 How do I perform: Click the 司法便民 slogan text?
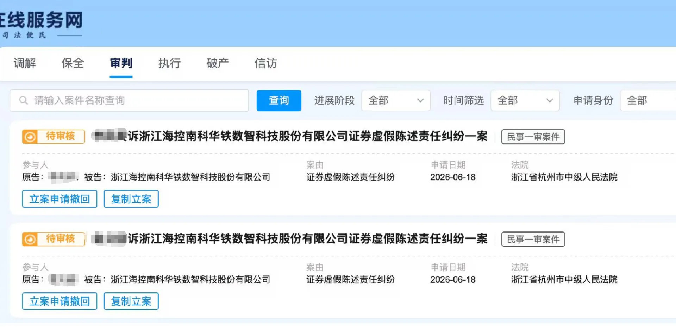click(24, 35)
